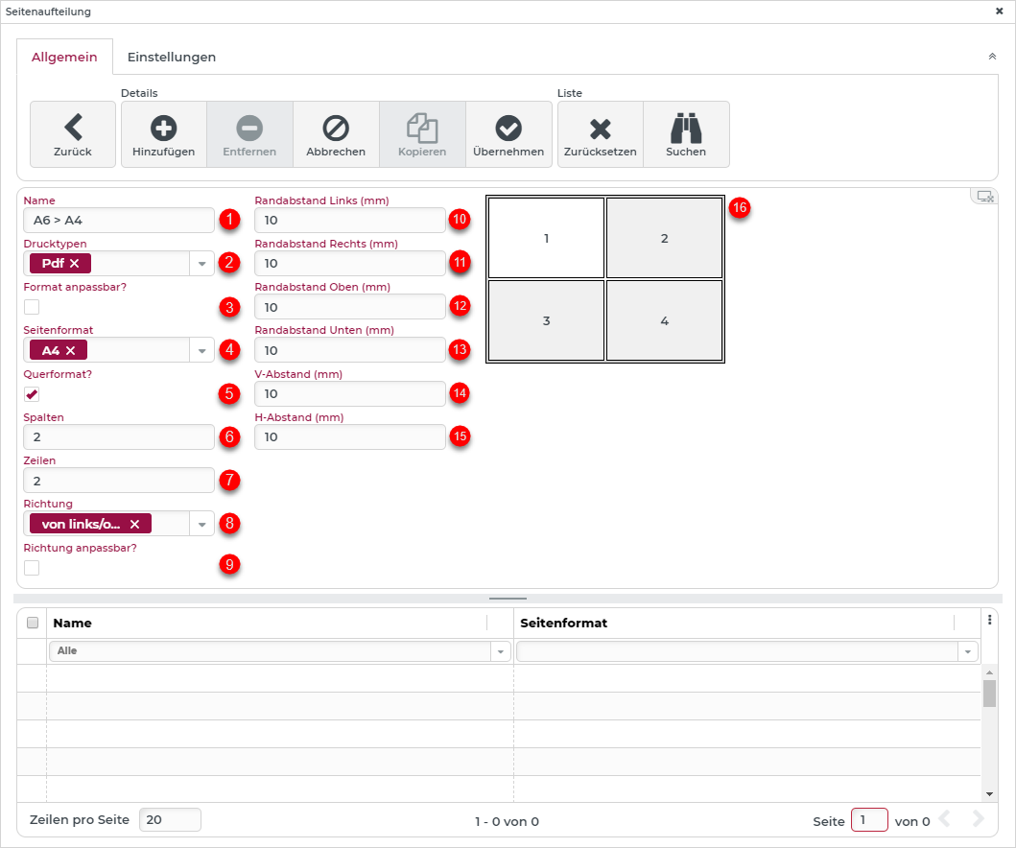Click the Randabstand Links input field
1016x848 pixels.
[x=349, y=221]
